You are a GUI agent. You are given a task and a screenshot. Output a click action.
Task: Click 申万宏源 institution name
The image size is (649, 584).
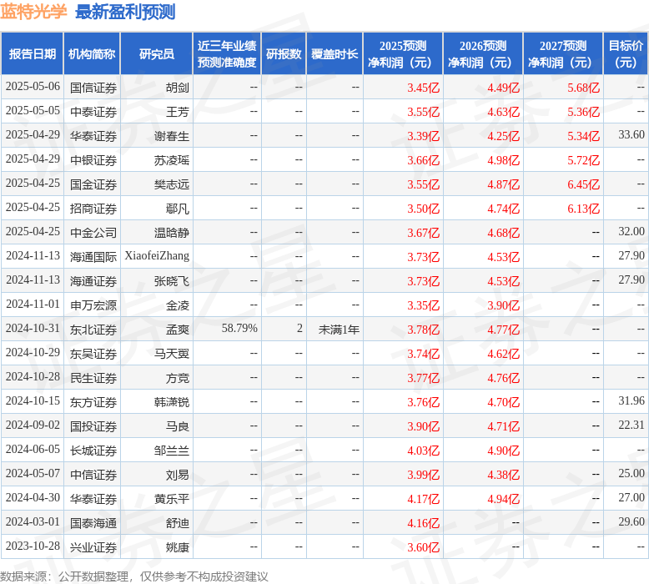[x=93, y=305]
